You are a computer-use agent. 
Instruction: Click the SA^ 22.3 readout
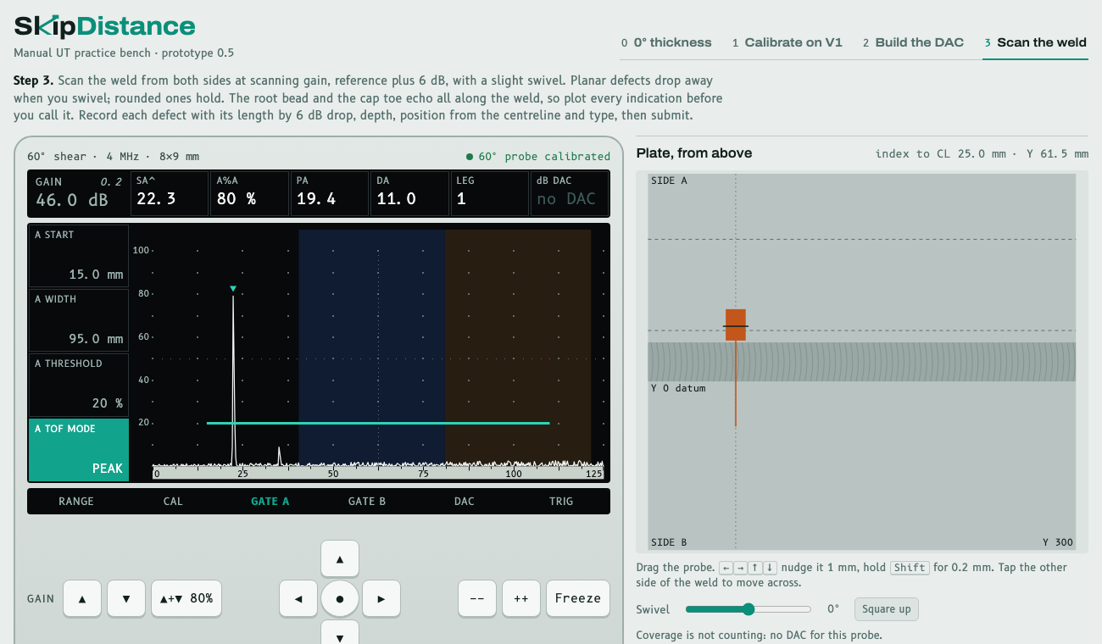pyautogui.click(x=170, y=193)
